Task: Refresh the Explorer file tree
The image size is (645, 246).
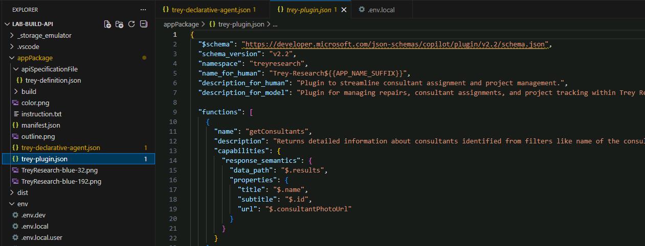Action: click(131, 24)
